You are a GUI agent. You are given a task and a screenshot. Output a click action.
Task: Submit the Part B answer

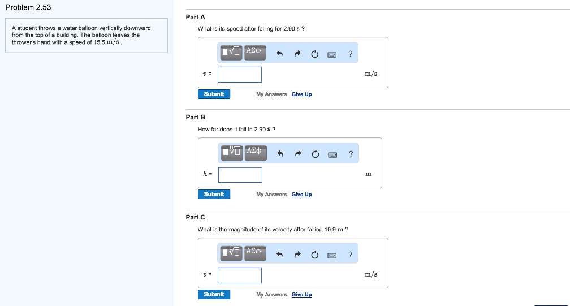[x=214, y=194]
